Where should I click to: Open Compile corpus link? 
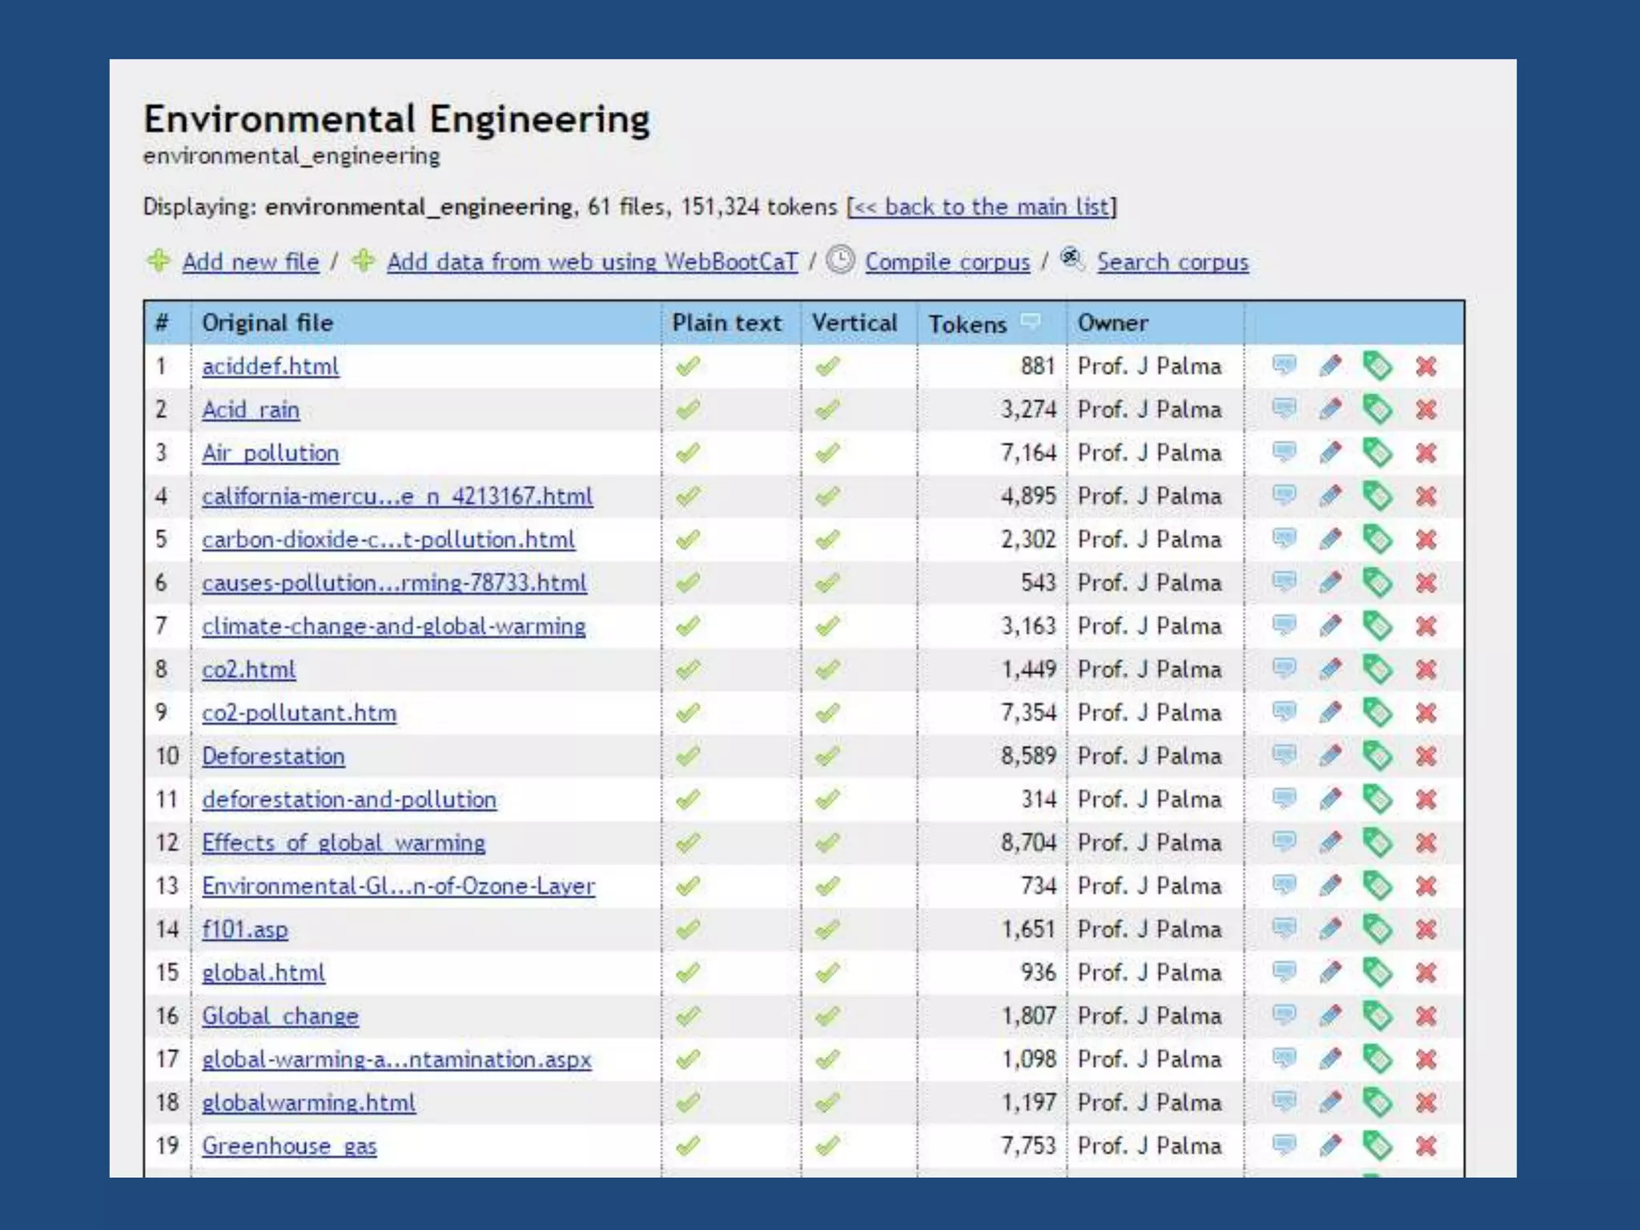point(947,262)
